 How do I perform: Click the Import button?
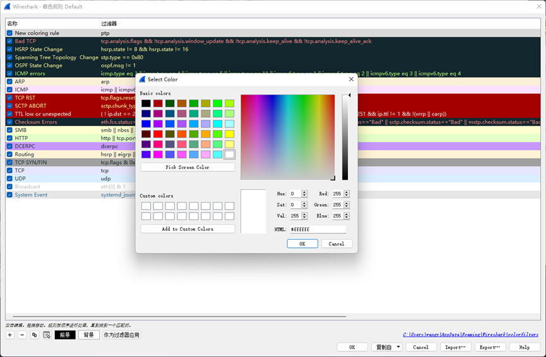(x=456, y=347)
